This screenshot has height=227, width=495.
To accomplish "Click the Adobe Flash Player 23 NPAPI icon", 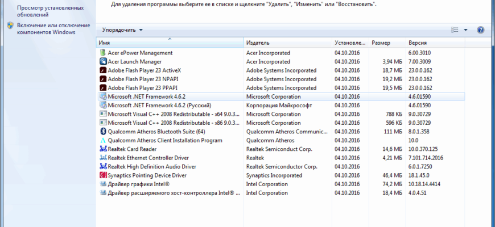I will pyautogui.click(x=102, y=79).
